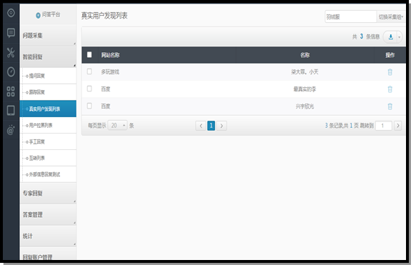Open the 手工回复 submenu item
The width and height of the screenshot is (411, 265).
pos(48,141)
